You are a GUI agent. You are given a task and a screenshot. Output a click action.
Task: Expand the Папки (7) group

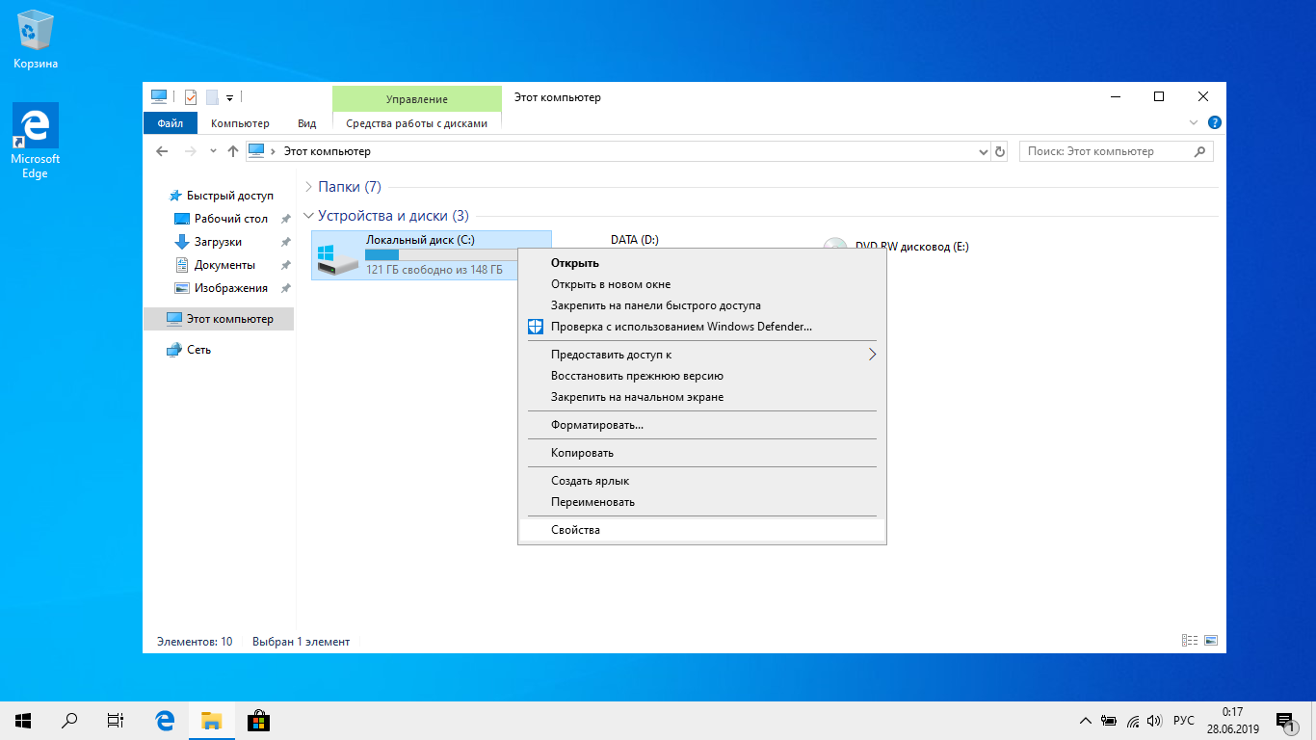click(308, 187)
